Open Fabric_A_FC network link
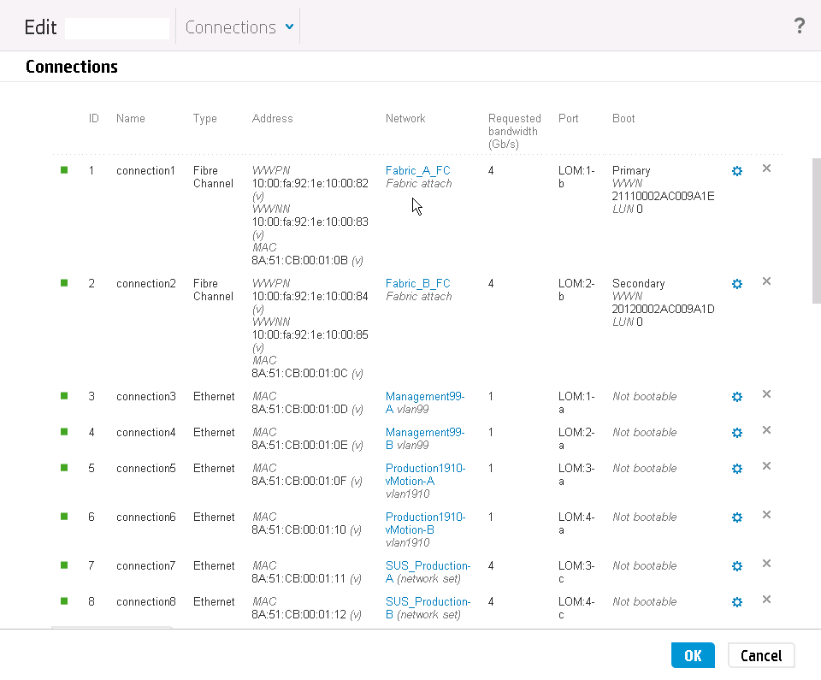 point(418,171)
